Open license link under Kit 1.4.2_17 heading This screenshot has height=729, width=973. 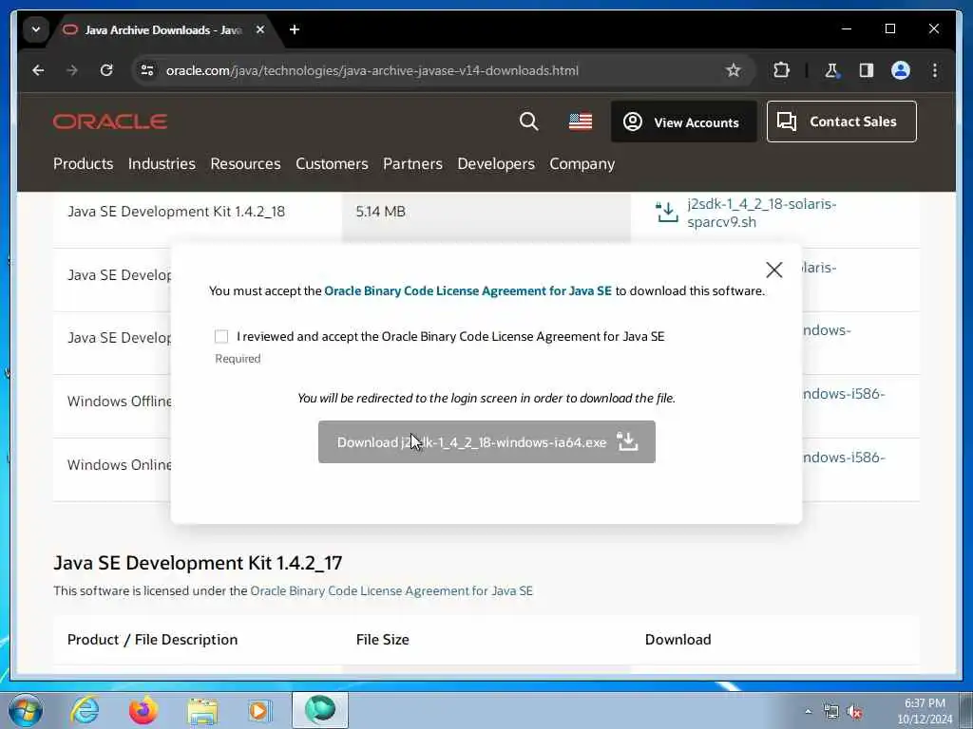(x=391, y=590)
